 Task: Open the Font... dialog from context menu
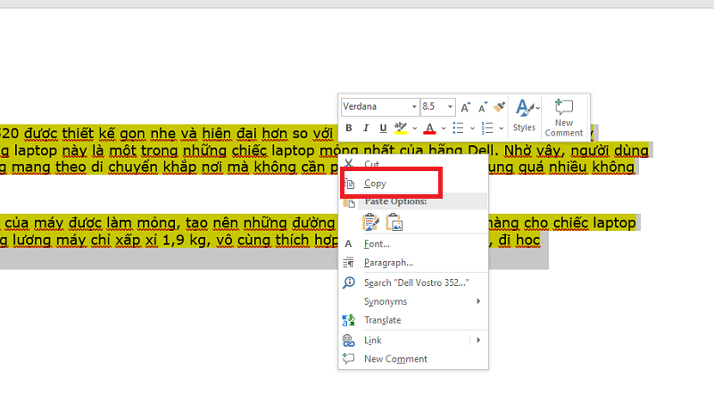click(x=377, y=243)
